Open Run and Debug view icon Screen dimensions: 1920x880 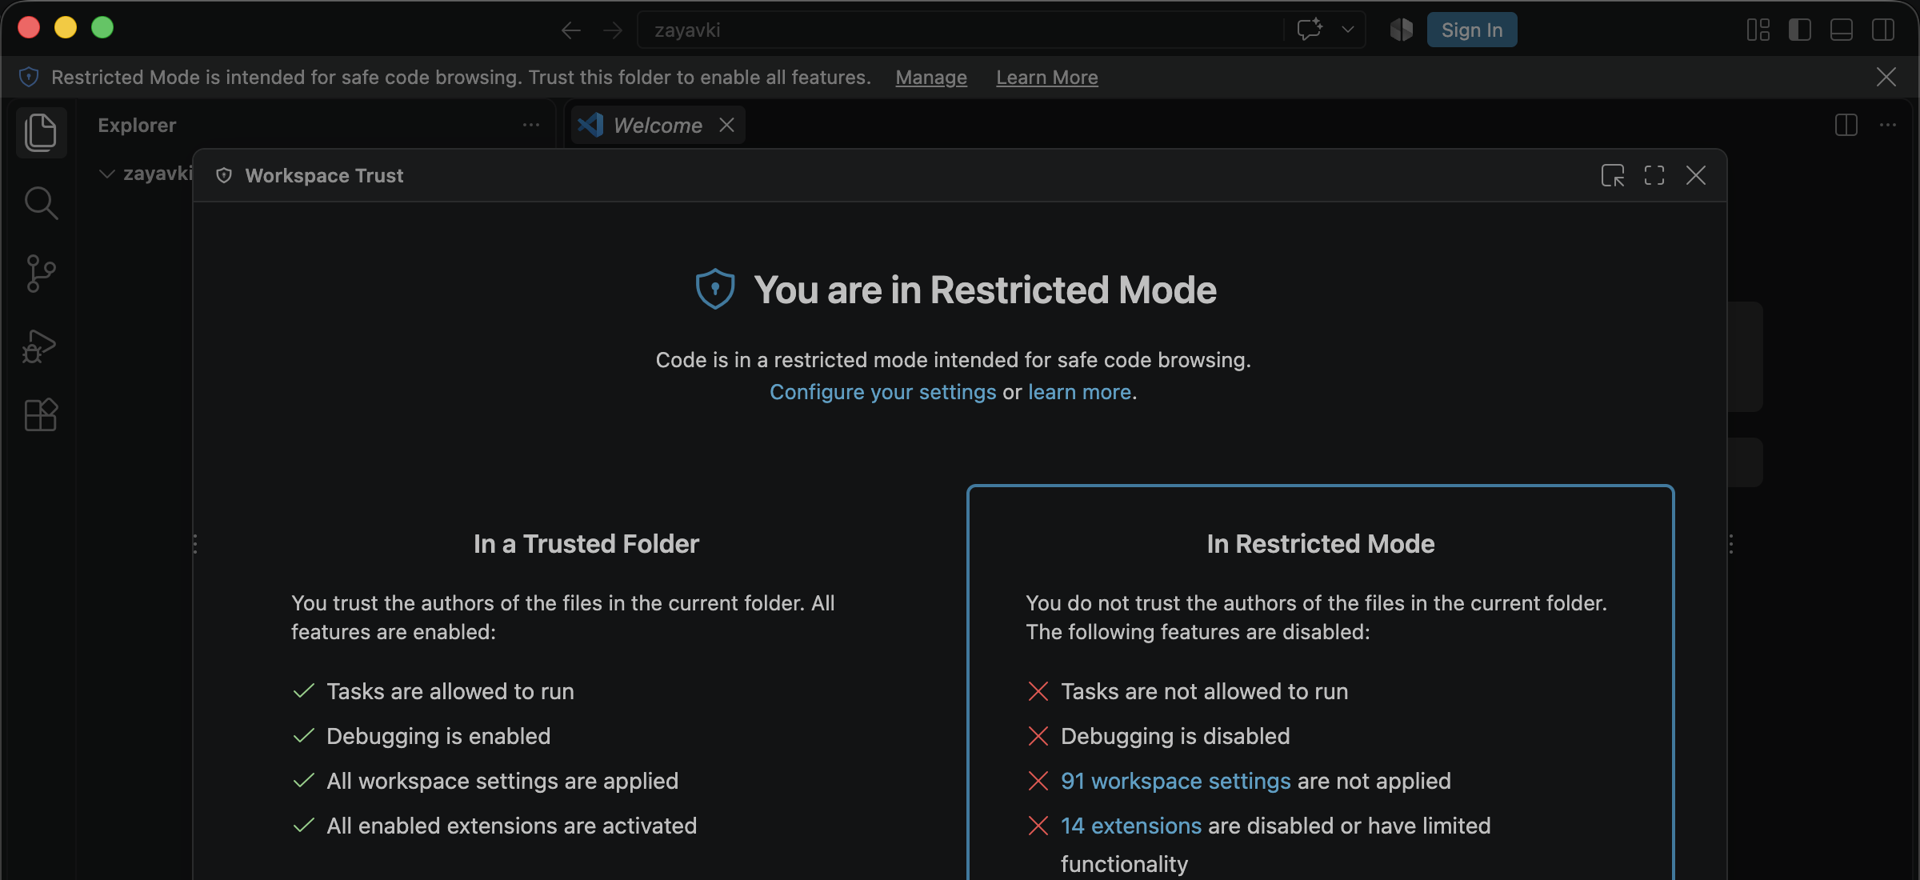(39, 346)
